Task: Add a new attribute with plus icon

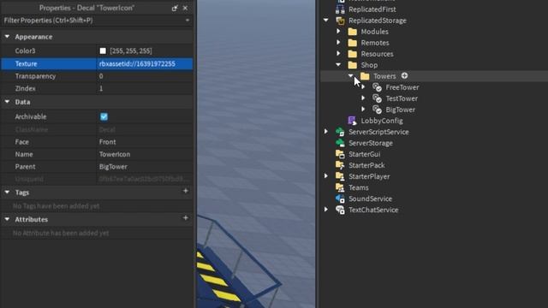Action: pos(186,218)
